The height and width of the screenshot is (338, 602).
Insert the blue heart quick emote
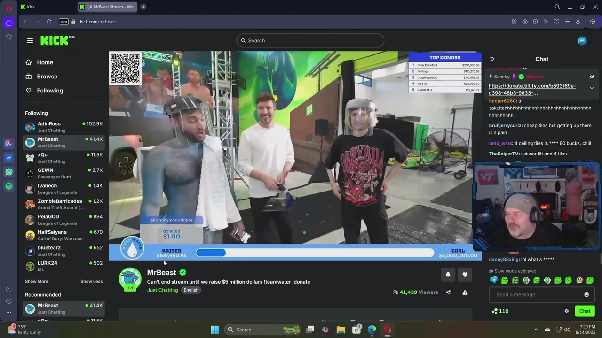(x=494, y=280)
